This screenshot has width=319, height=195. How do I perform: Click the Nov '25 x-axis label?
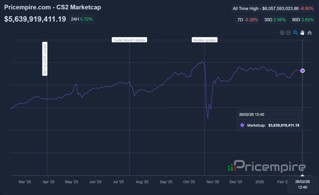[213, 182]
